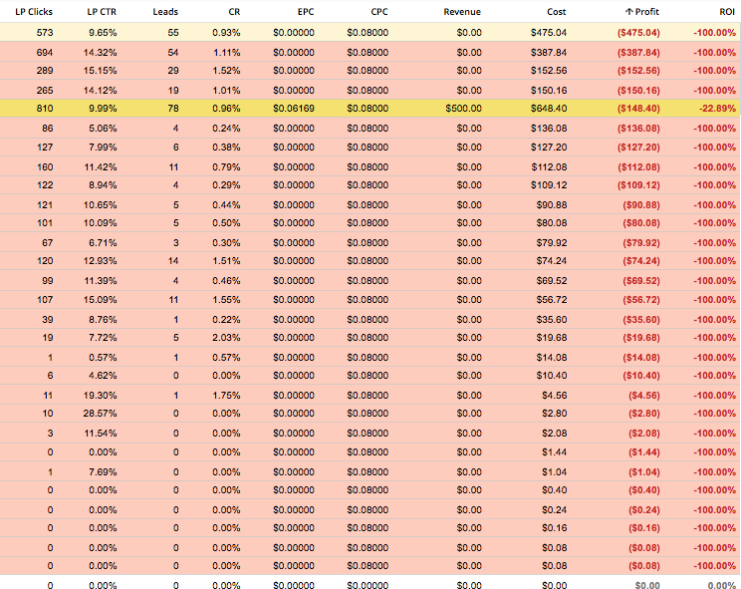Viewport: 741px width, 589px height.
Task: Select the 78 leads cell
Action: coord(173,109)
